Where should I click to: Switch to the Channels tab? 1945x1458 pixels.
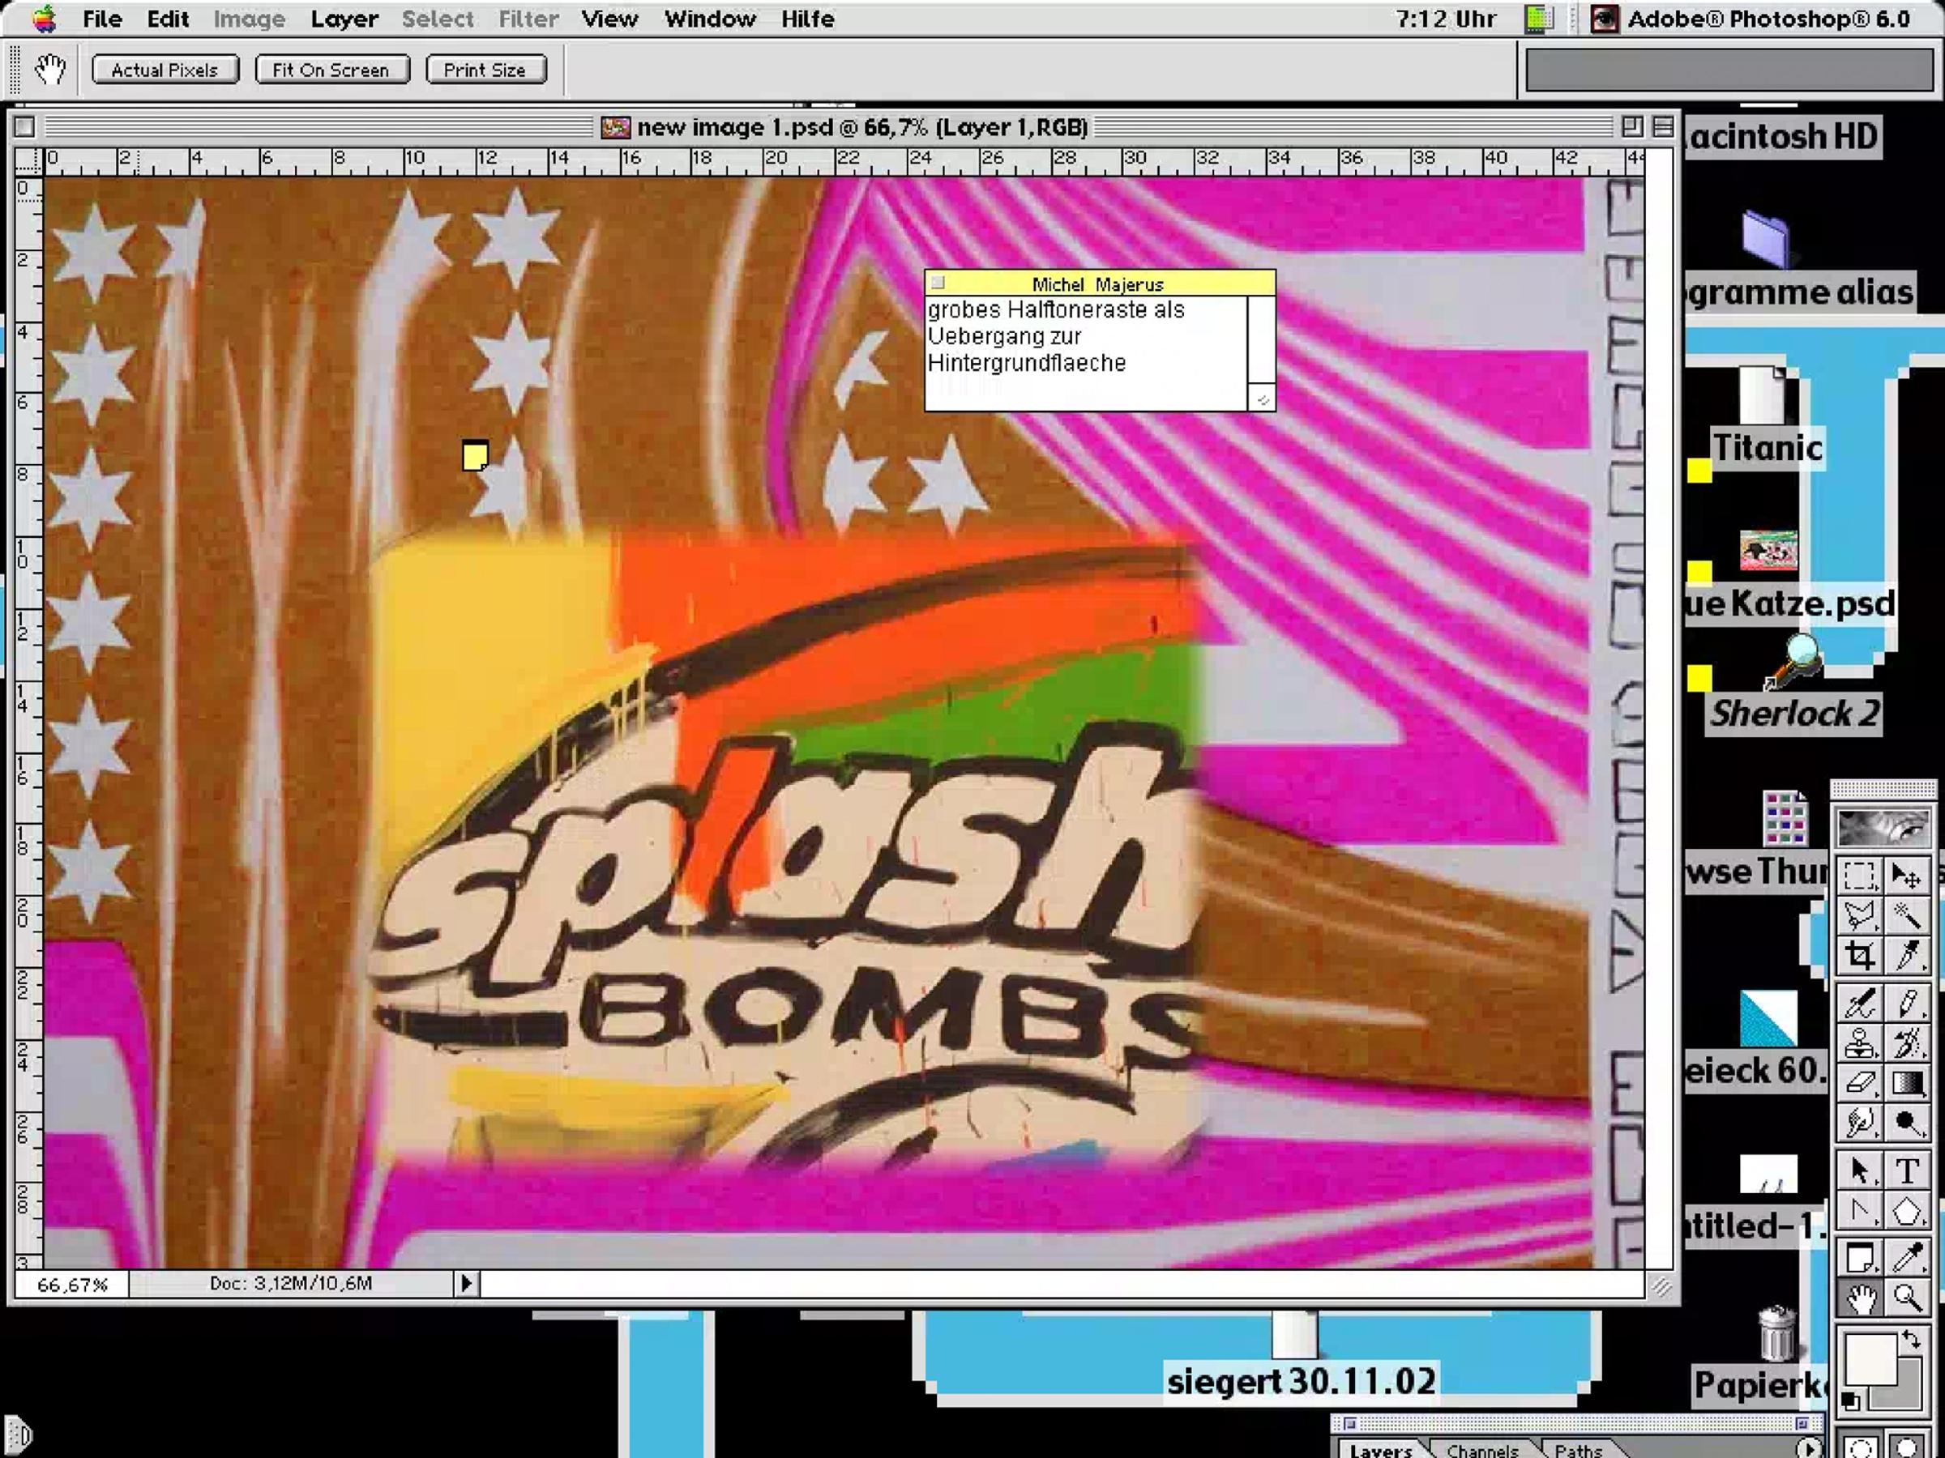click(x=1481, y=1450)
